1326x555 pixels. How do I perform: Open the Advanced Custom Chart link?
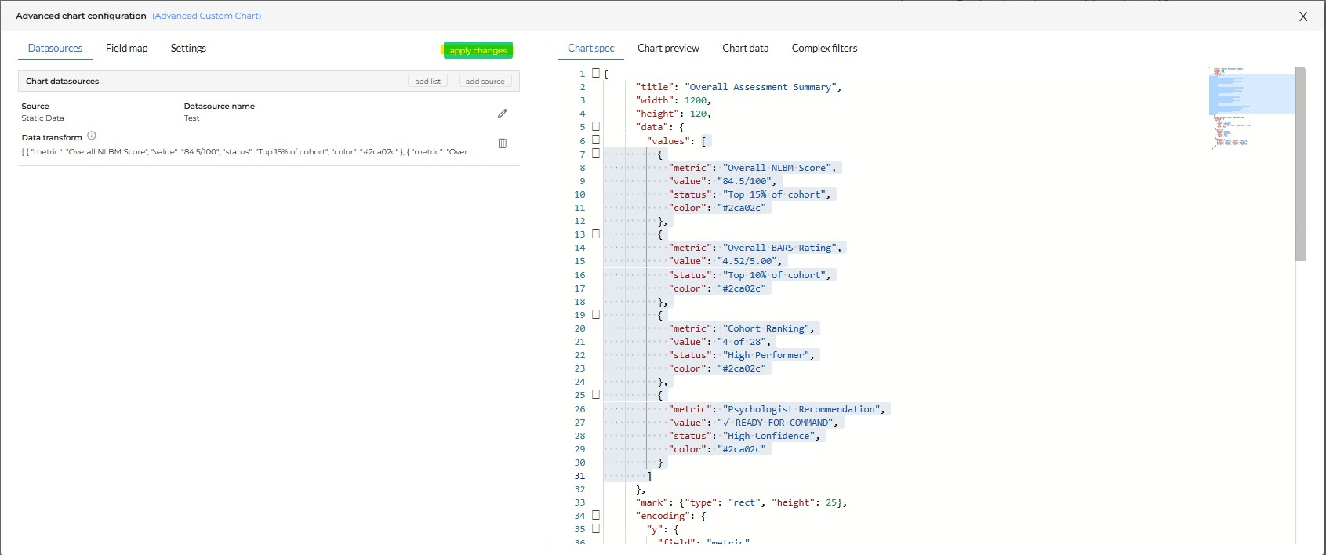pos(207,16)
